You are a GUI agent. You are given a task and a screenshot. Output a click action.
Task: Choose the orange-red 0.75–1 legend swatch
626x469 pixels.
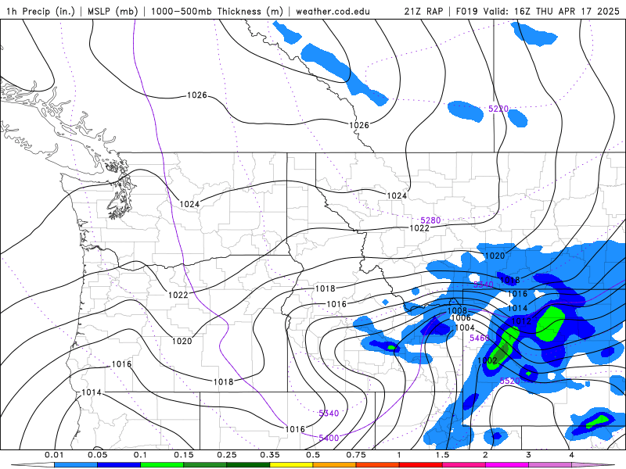[378, 465]
